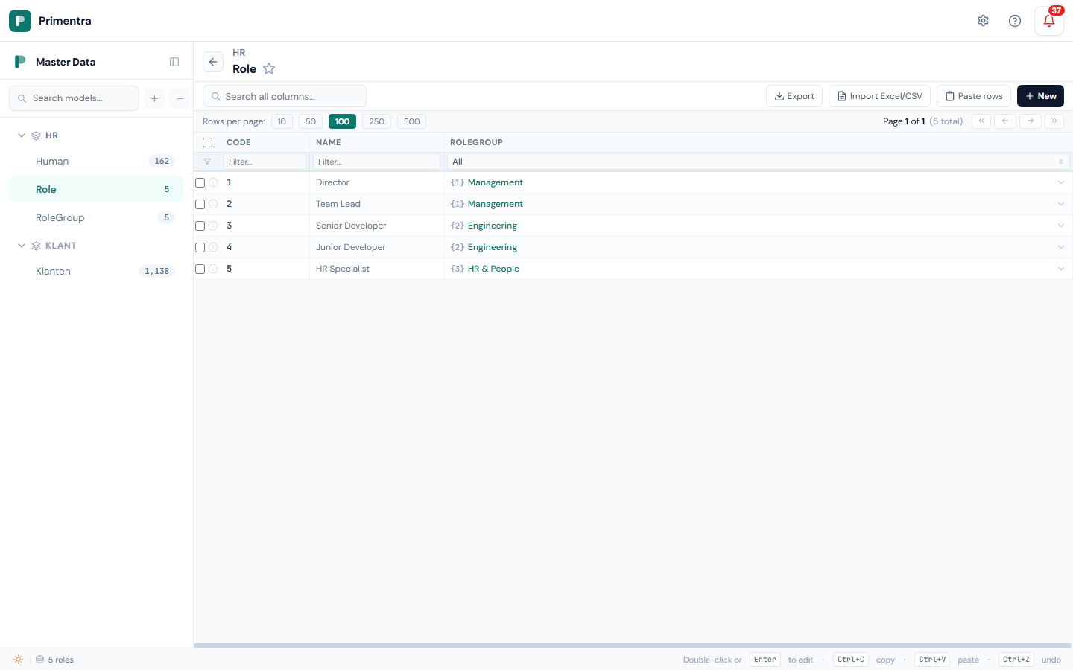
Task: Click the back arrow button
Action: pos(213,62)
